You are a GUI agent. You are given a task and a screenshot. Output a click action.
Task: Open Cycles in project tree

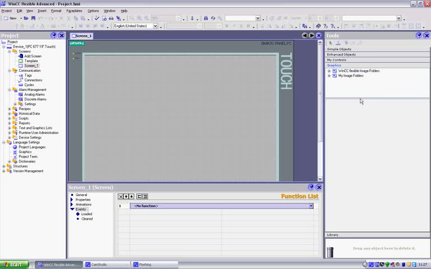(29, 85)
